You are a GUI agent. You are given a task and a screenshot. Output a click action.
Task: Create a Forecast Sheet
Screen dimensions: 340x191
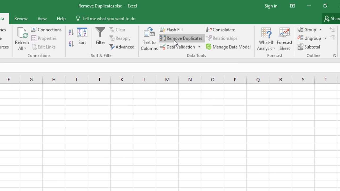(284, 39)
